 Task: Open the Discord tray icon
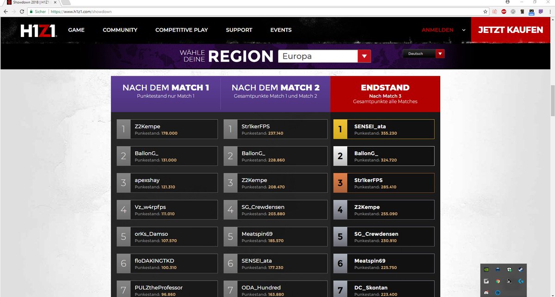point(486,292)
